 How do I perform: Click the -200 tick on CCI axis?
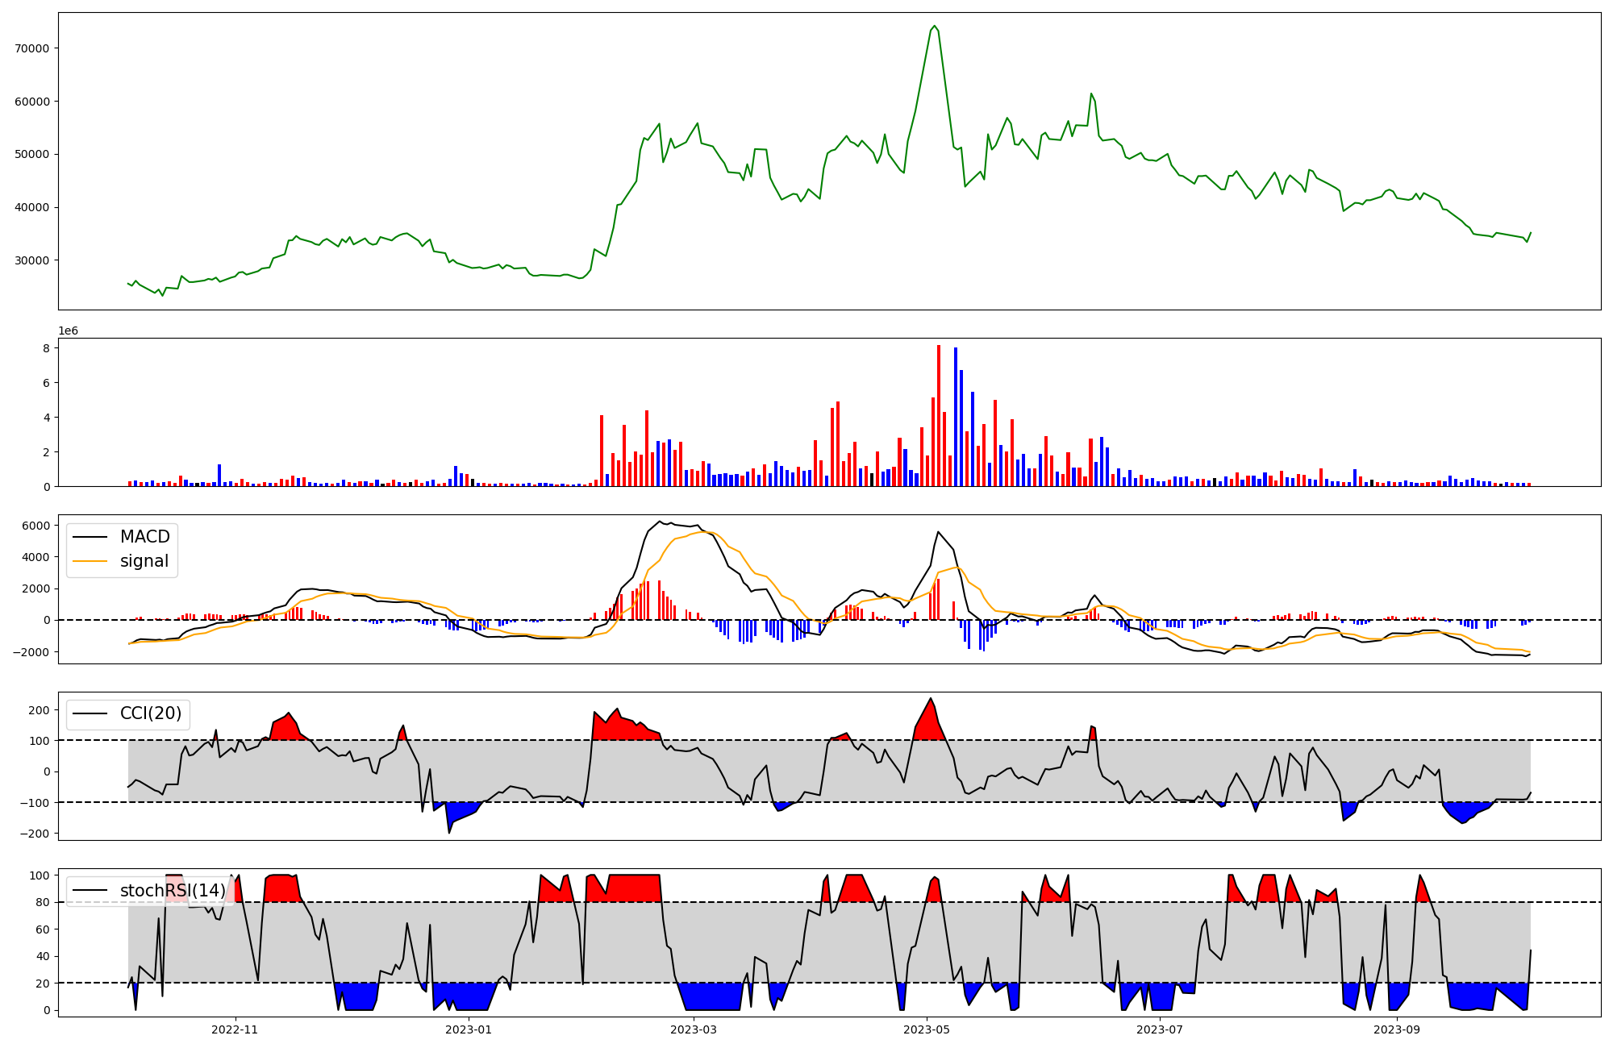[35, 834]
